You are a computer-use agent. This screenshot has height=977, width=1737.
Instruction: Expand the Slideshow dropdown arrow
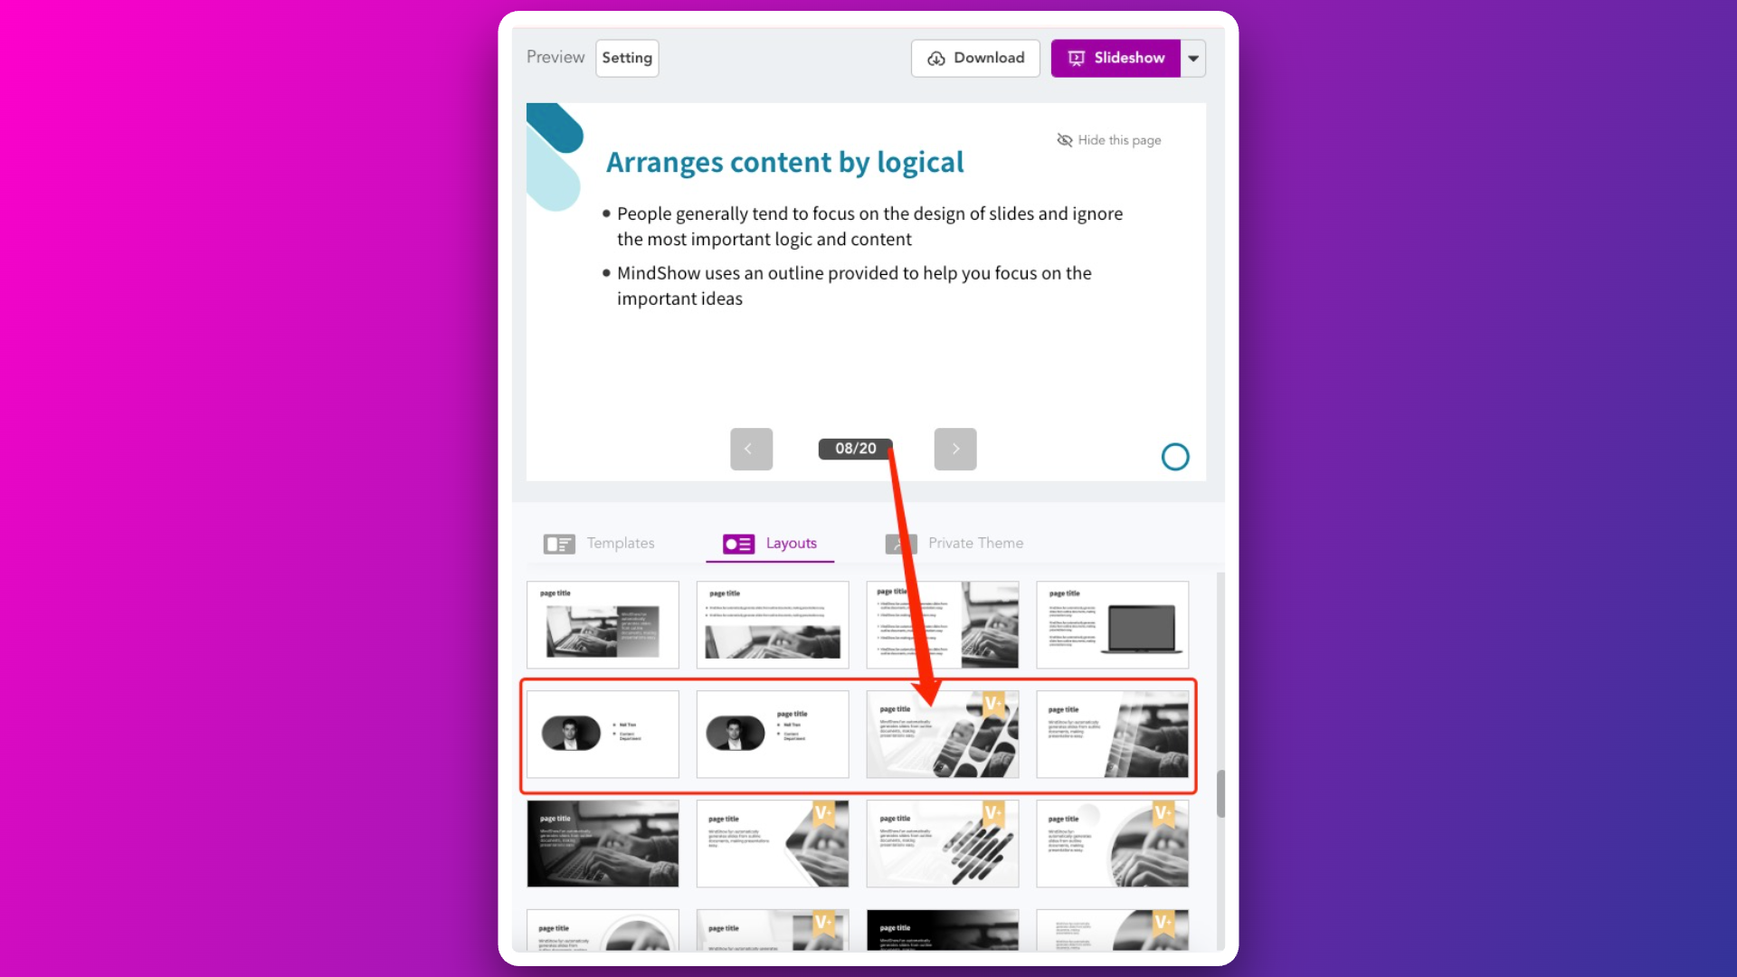point(1194,57)
